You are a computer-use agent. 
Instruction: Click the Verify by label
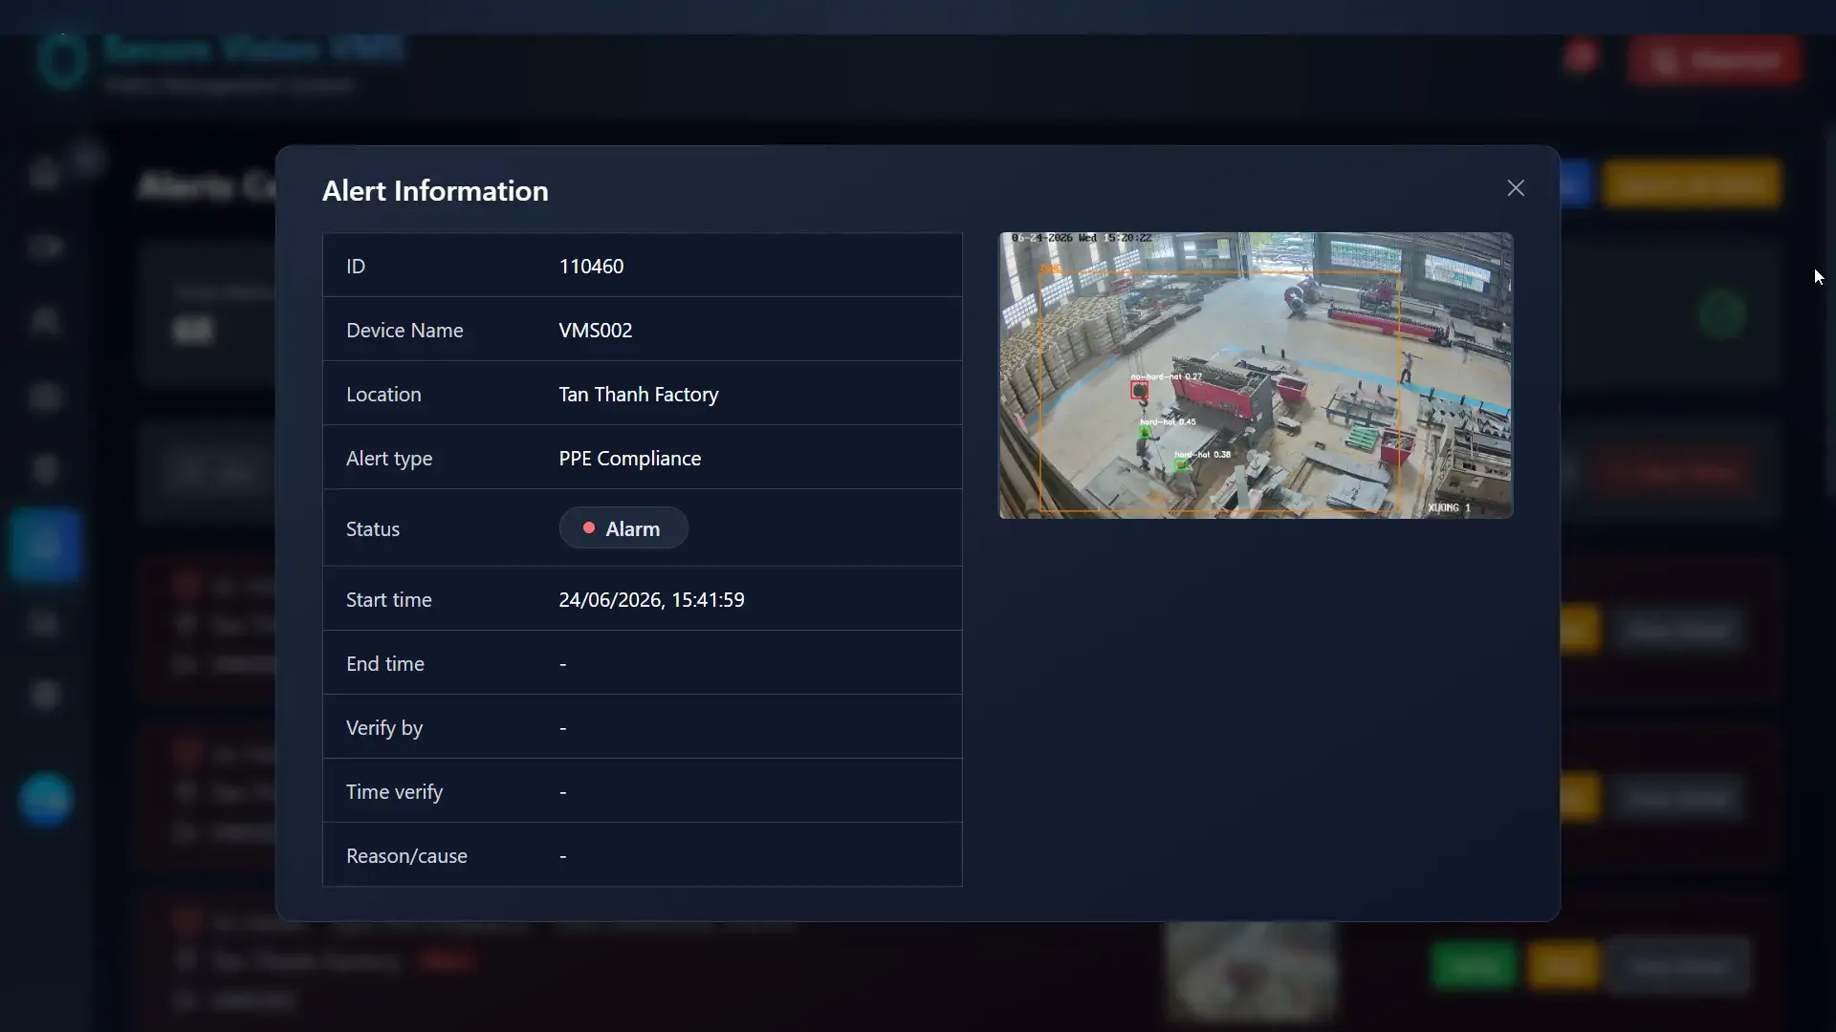[x=384, y=728]
